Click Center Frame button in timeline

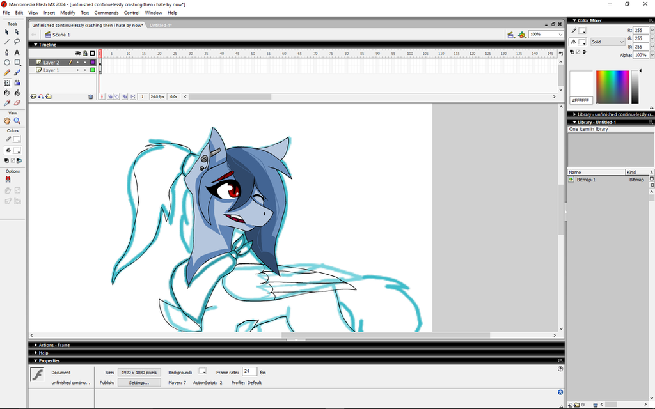coord(102,96)
